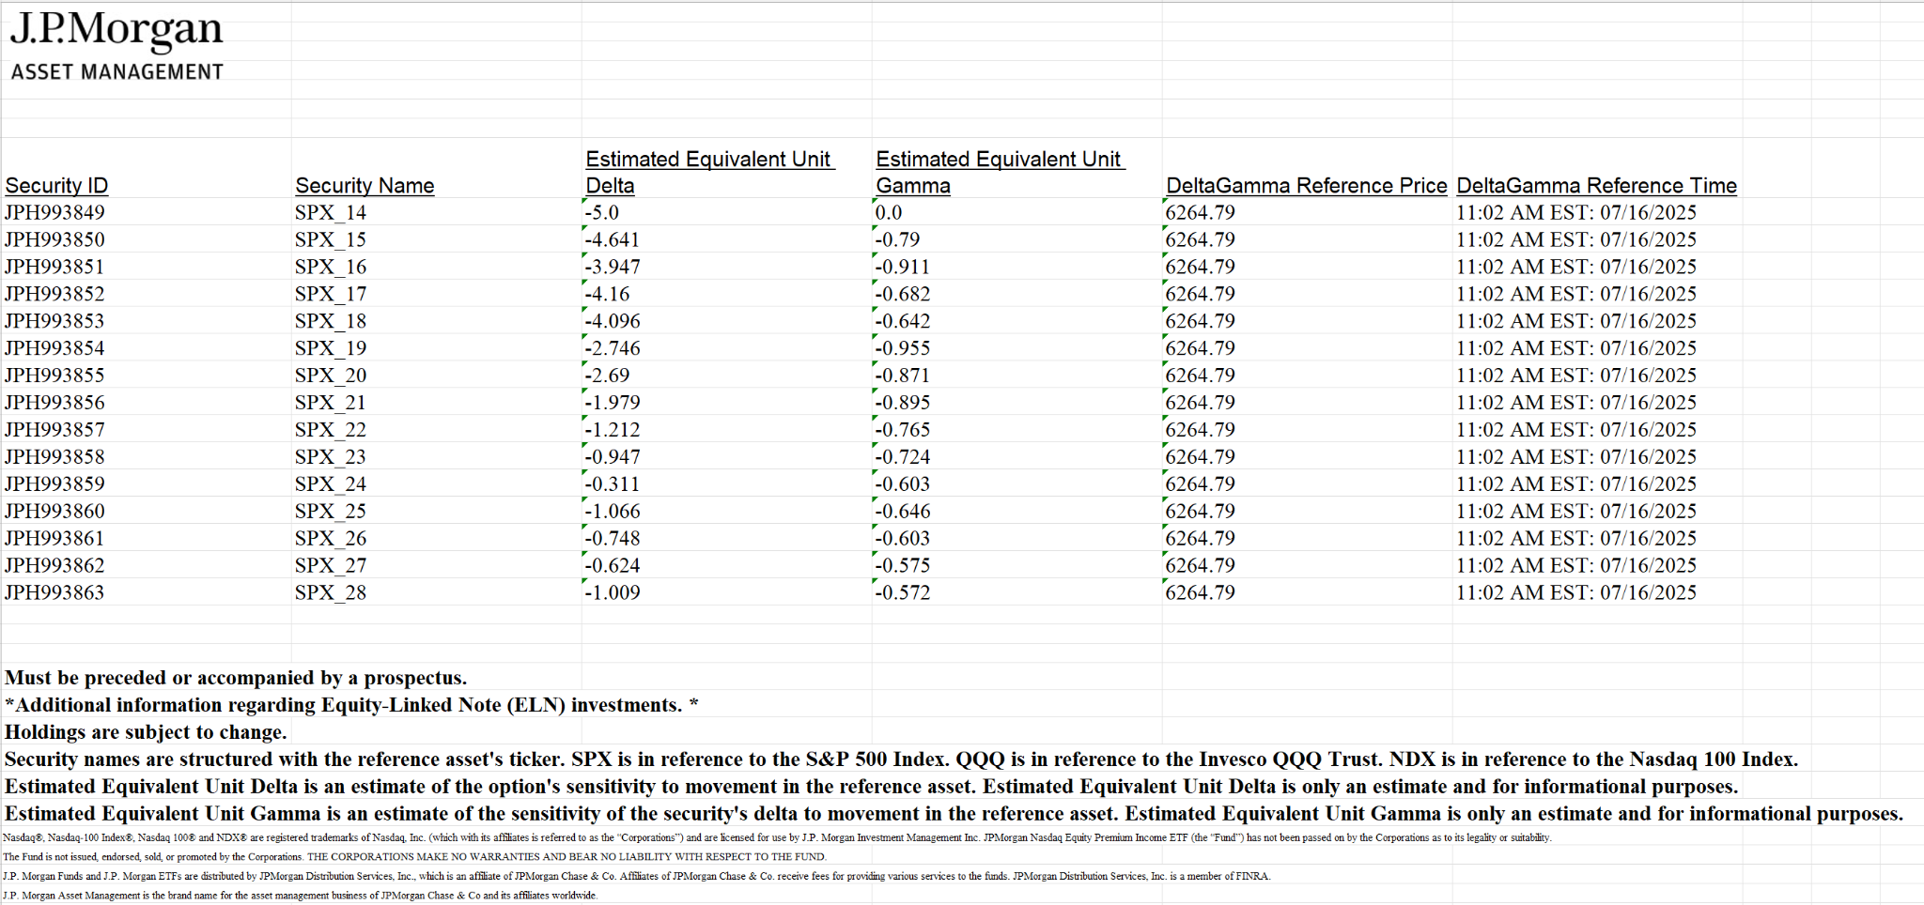Click security name SPX_27
The width and height of the screenshot is (1924, 905).
pyautogui.click(x=331, y=567)
